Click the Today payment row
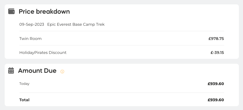Viewport: 243px width, 110px height. (x=122, y=84)
